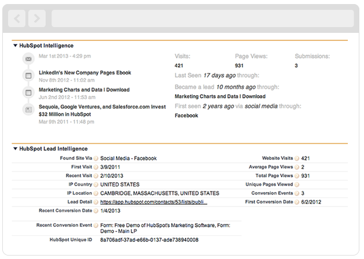Viewport: 364px width, 259px height.
Task: Click the Social Media - Facebook value
Action: (x=128, y=159)
